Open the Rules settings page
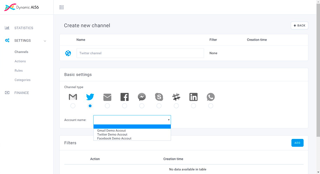 pyautogui.click(x=19, y=70)
